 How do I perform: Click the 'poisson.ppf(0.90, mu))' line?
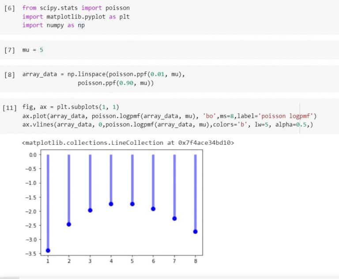(x=116, y=83)
